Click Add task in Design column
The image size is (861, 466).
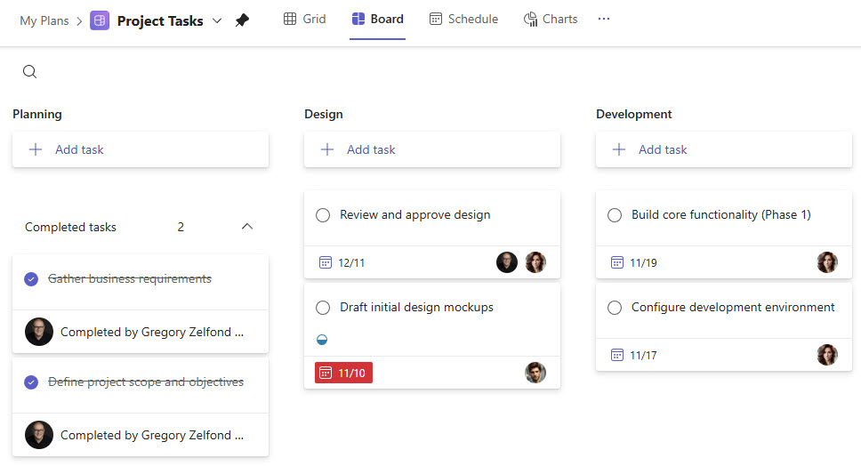click(x=371, y=149)
